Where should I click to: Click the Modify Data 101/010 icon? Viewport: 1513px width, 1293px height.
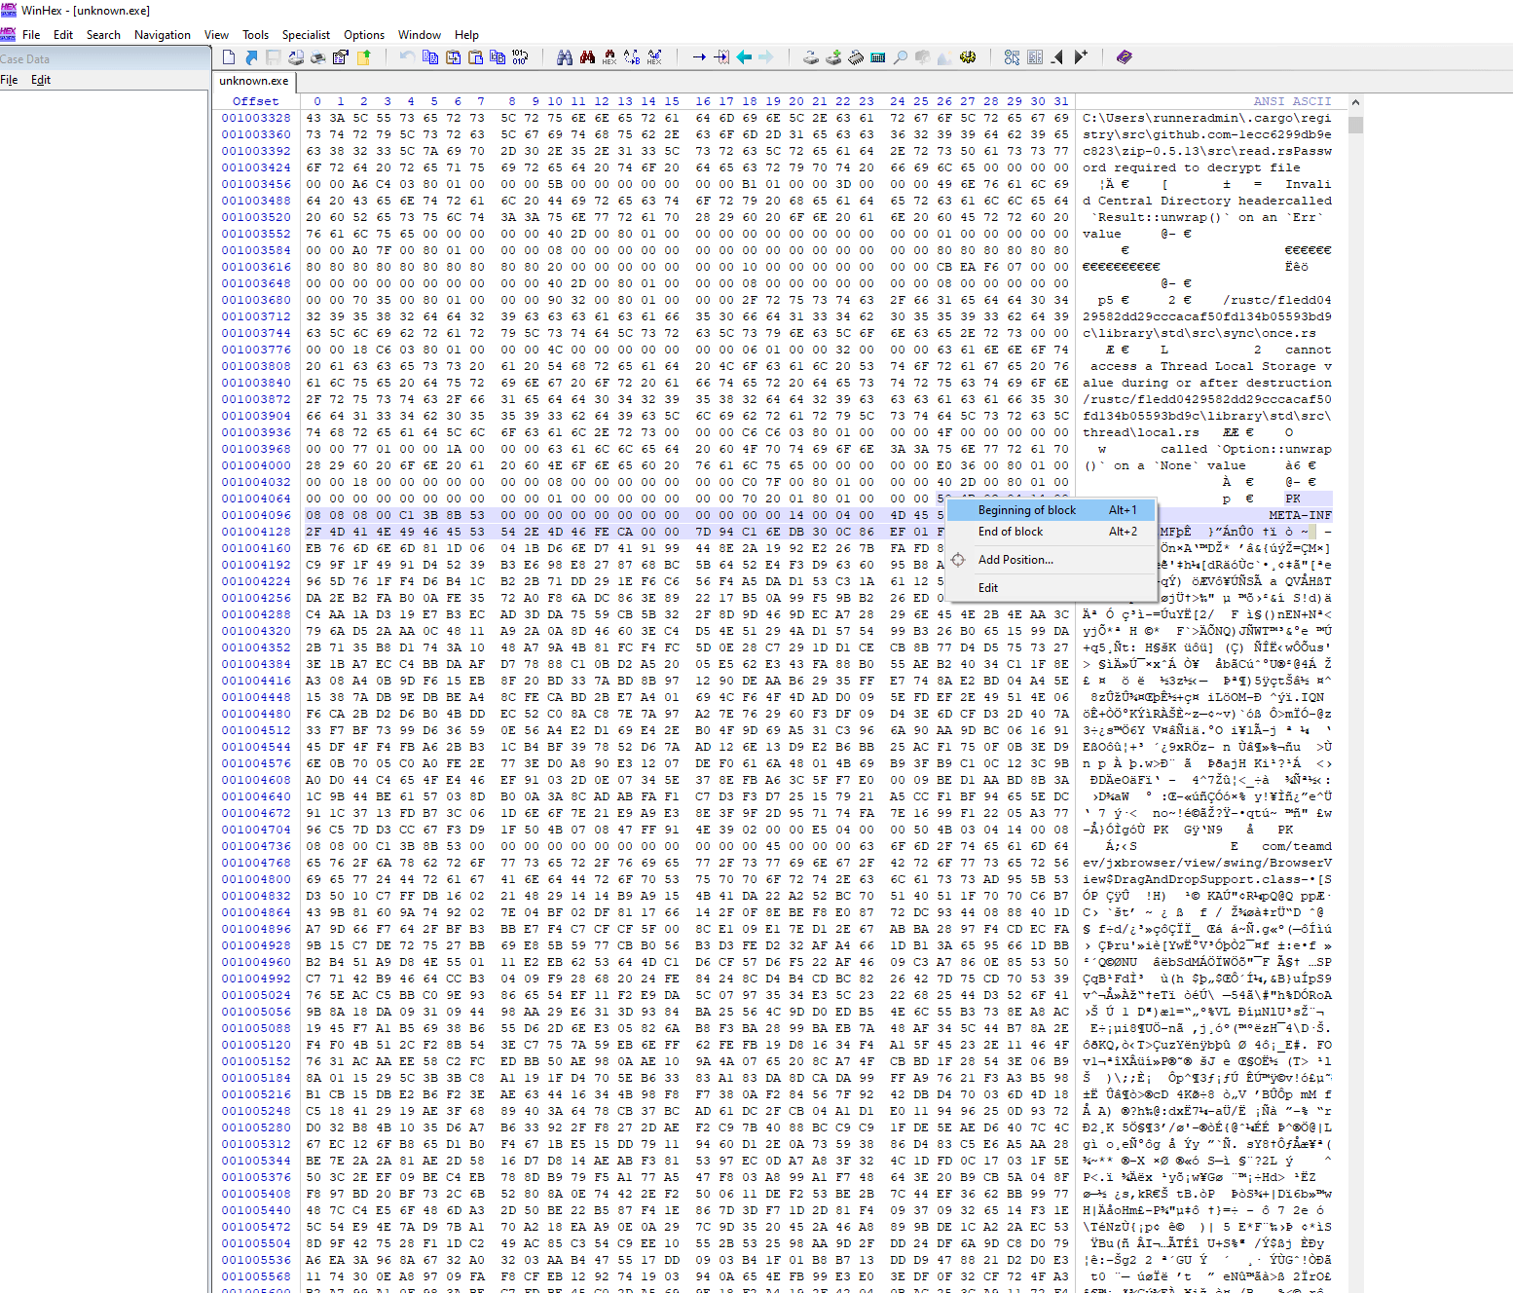pyautogui.click(x=520, y=57)
